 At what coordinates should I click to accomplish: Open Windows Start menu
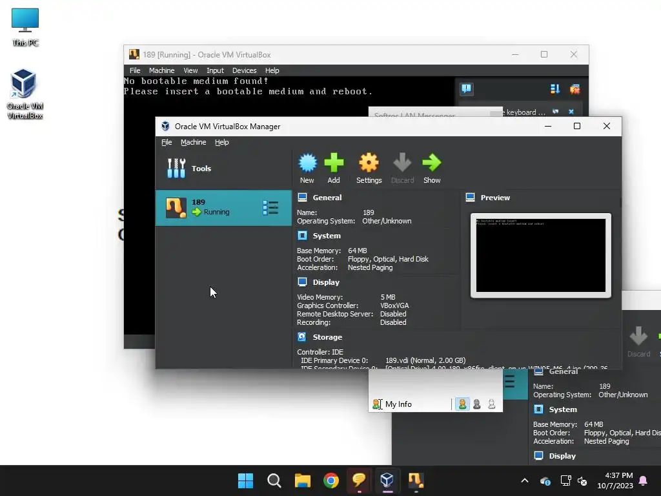pyautogui.click(x=245, y=480)
